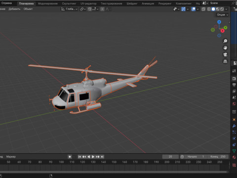Image resolution: width=237 pixels, height=178 pixels.
Task: Open the Скульптинг workspace tab
Action: click(x=69, y=3)
